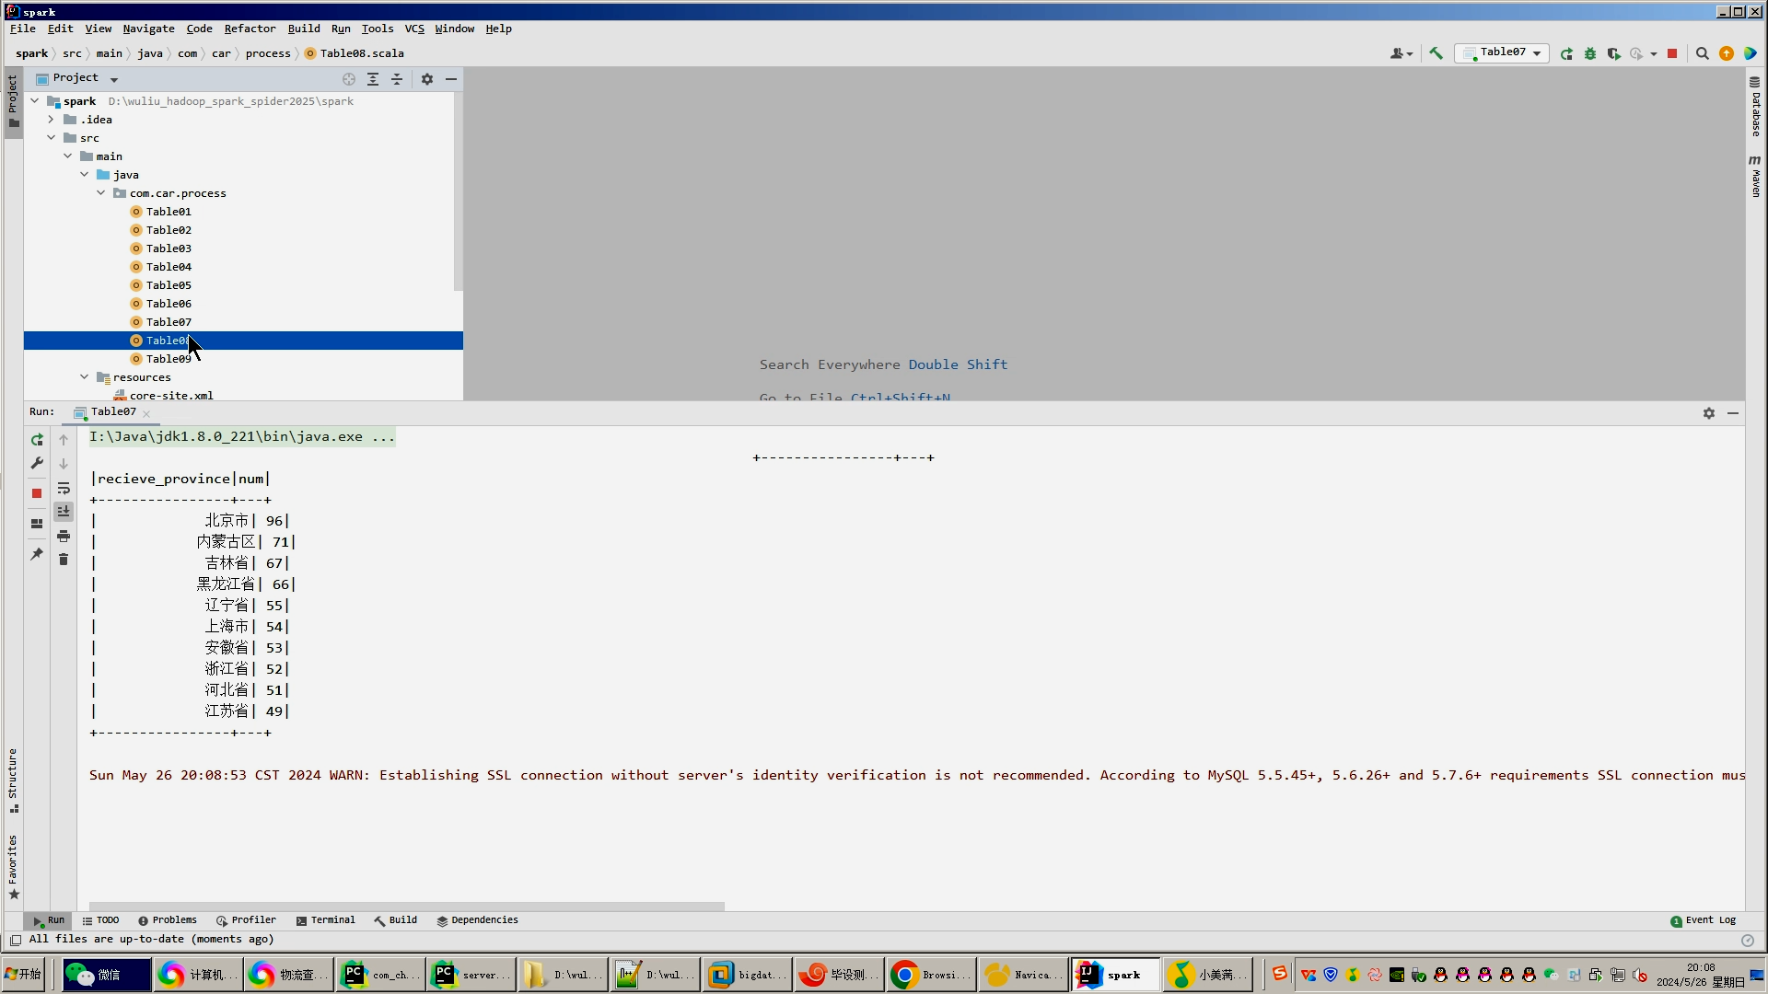Toggle the Project panel visibility icon
Viewport: 1768px width, 994px height.
[450, 79]
